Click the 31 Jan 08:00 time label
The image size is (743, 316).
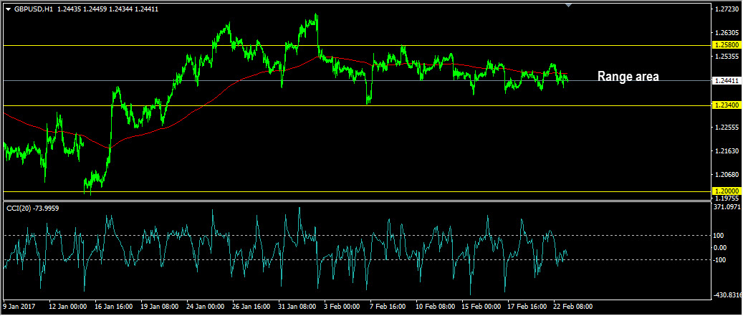coord(297,307)
